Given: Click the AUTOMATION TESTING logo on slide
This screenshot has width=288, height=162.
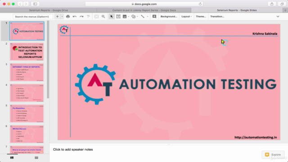Looking at the screenshot, I should pos(175,84).
